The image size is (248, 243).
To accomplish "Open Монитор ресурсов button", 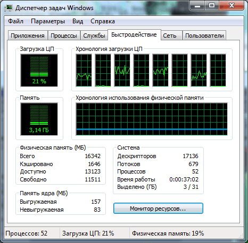I will point(158,209).
